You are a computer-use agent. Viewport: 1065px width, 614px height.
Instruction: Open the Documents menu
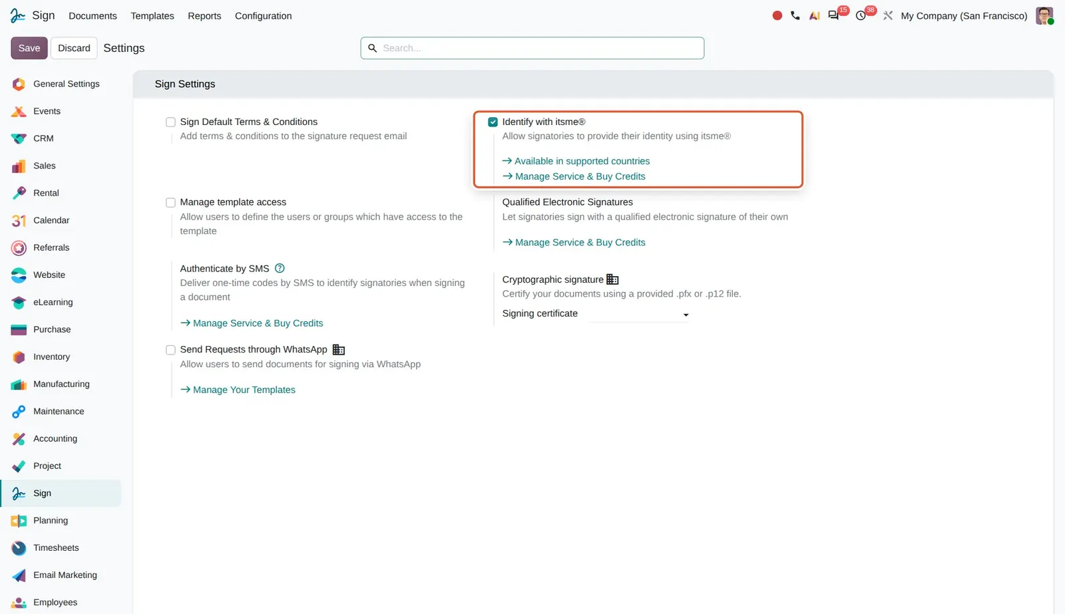click(x=93, y=15)
